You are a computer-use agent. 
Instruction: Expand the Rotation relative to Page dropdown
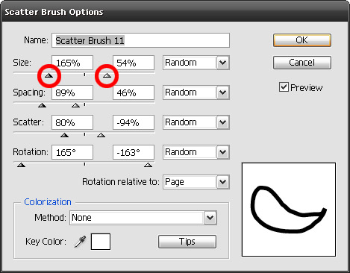tap(196, 182)
